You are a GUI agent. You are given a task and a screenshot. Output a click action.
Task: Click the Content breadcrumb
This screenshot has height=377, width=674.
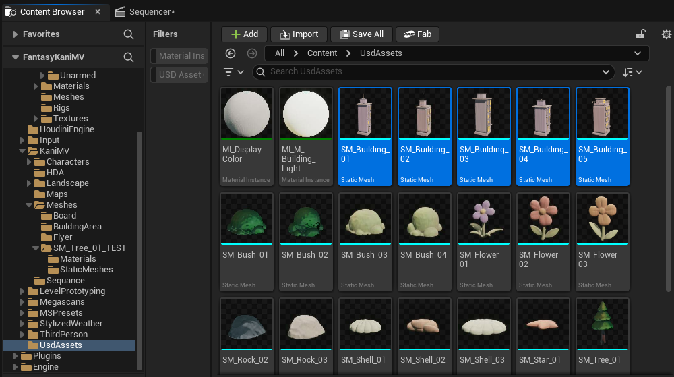322,53
